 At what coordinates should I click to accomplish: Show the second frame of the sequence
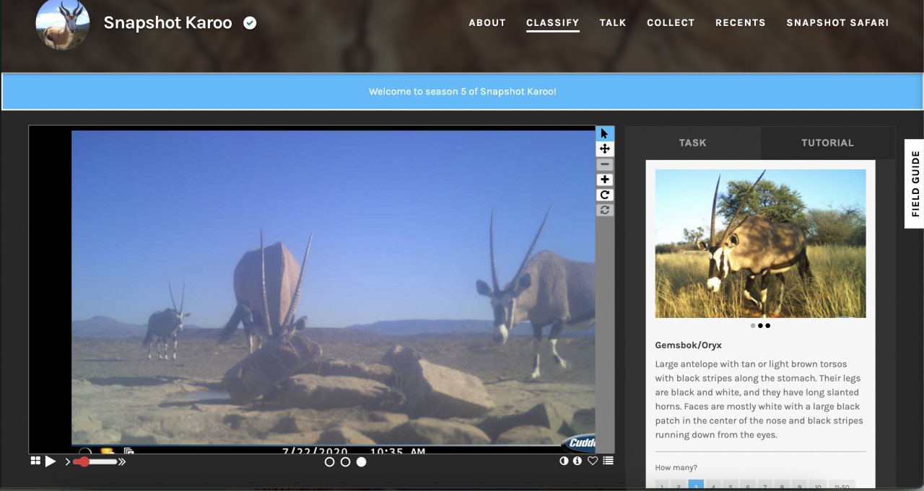pos(345,461)
